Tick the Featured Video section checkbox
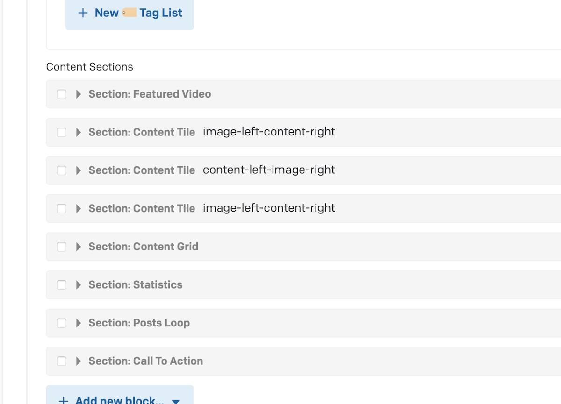 coord(62,94)
